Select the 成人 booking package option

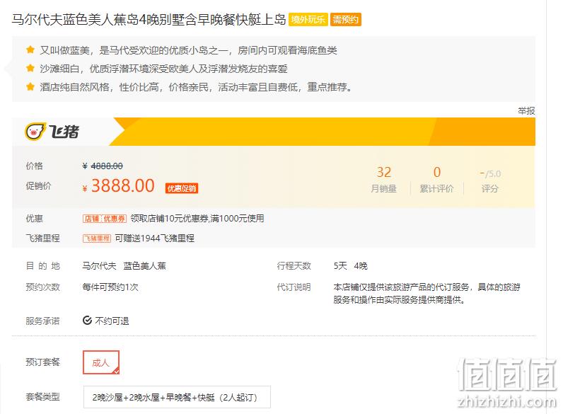(101, 362)
